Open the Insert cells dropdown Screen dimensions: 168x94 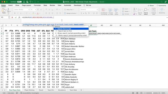click(126, 9)
